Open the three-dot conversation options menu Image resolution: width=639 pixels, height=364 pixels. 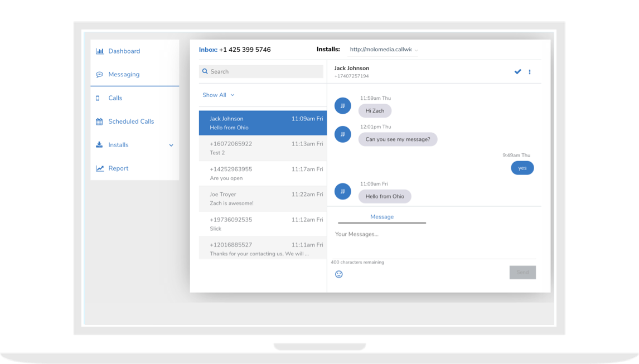(x=530, y=72)
